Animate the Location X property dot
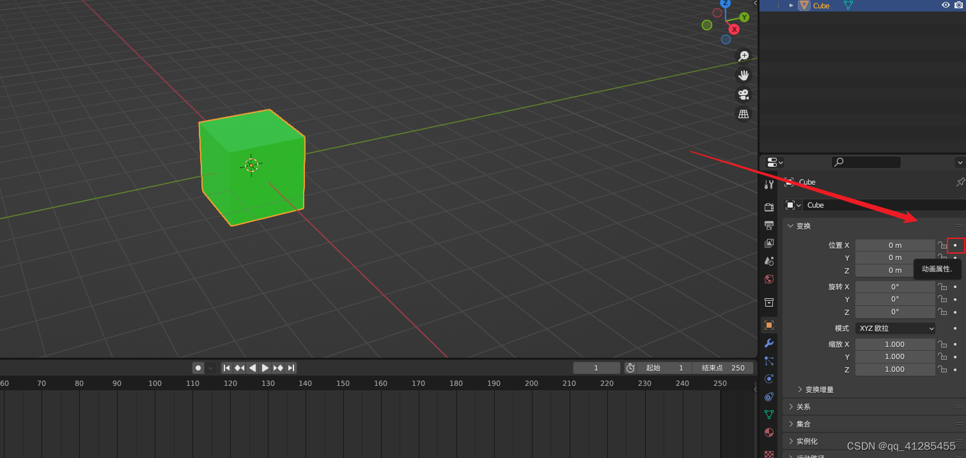966x458 pixels. click(955, 245)
